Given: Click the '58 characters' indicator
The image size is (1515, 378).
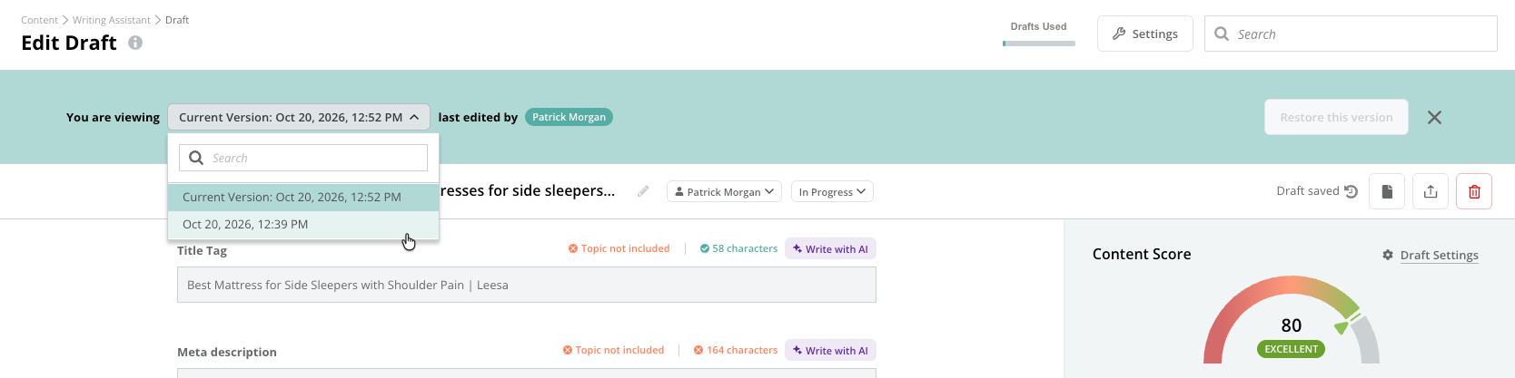Looking at the screenshot, I should point(738,248).
